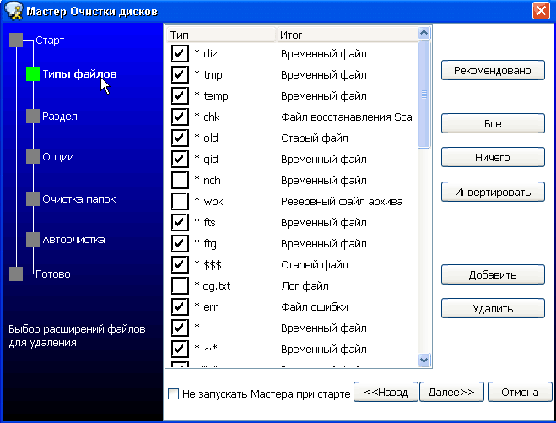Add a file type with Добавить
The height and width of the screenshot is (423, 556).
coord(493,274)
